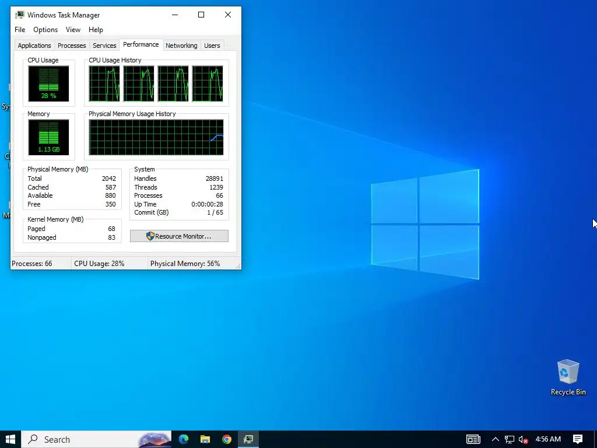Select the Recycle Bin desktop icon
Screen dimensions: 597x448
(568, 377)
